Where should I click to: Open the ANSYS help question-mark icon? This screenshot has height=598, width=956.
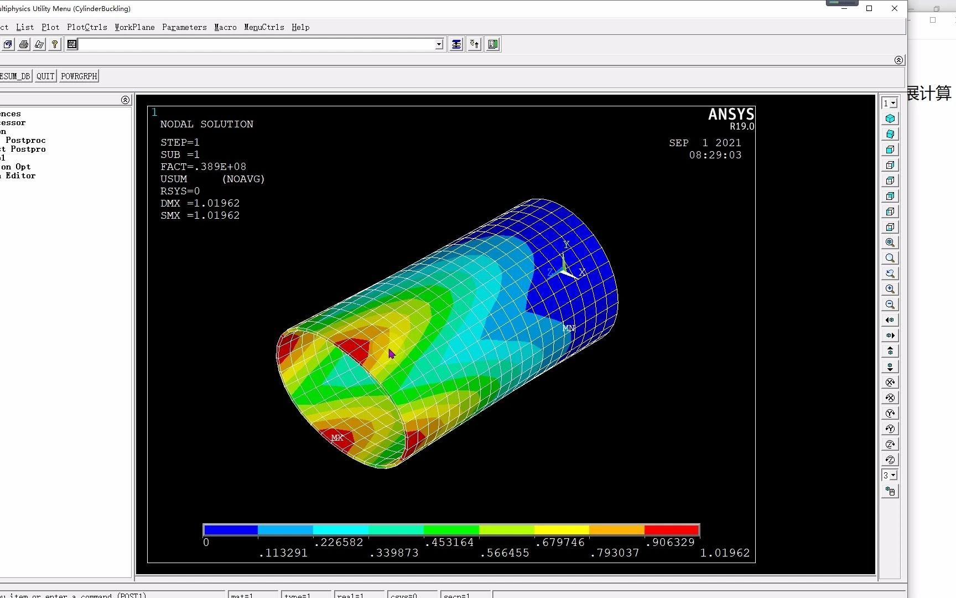pos(55,44)
